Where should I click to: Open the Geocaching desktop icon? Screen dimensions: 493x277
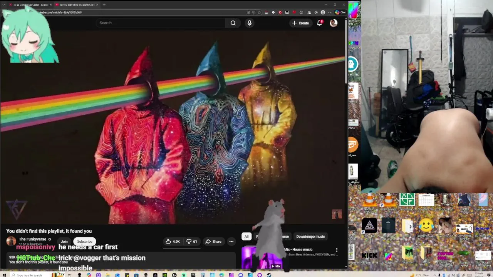407,202
